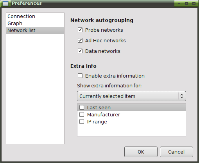Tick the Manufacturer checkbox
Viewport: 199px width, 163px height.
pyautogui.click(x=82, y=114)
